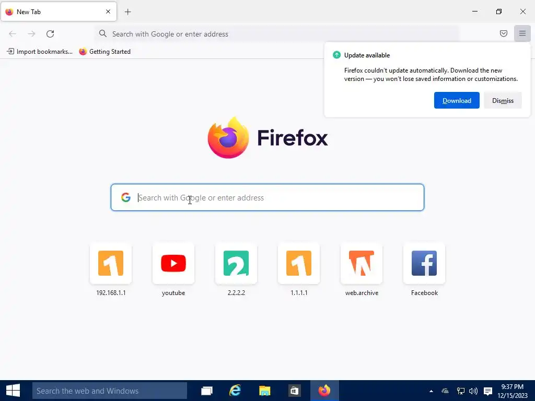Image resolution: width=535 pixels, height=401 pixels.
Task: Click the Windows taskbar search box
Action: point(110,391)
